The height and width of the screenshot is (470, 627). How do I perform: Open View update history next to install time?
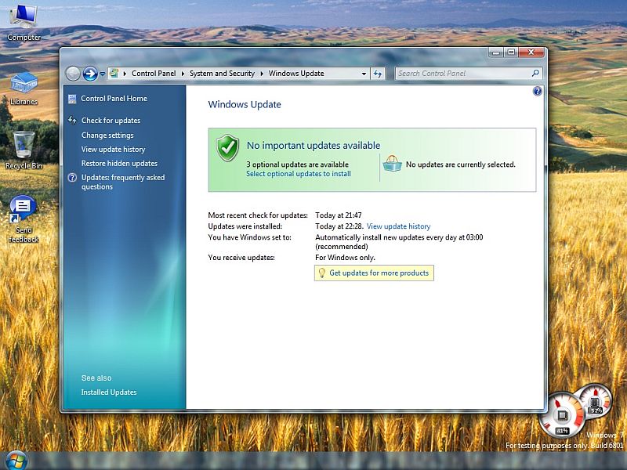[x=398, y=226]
